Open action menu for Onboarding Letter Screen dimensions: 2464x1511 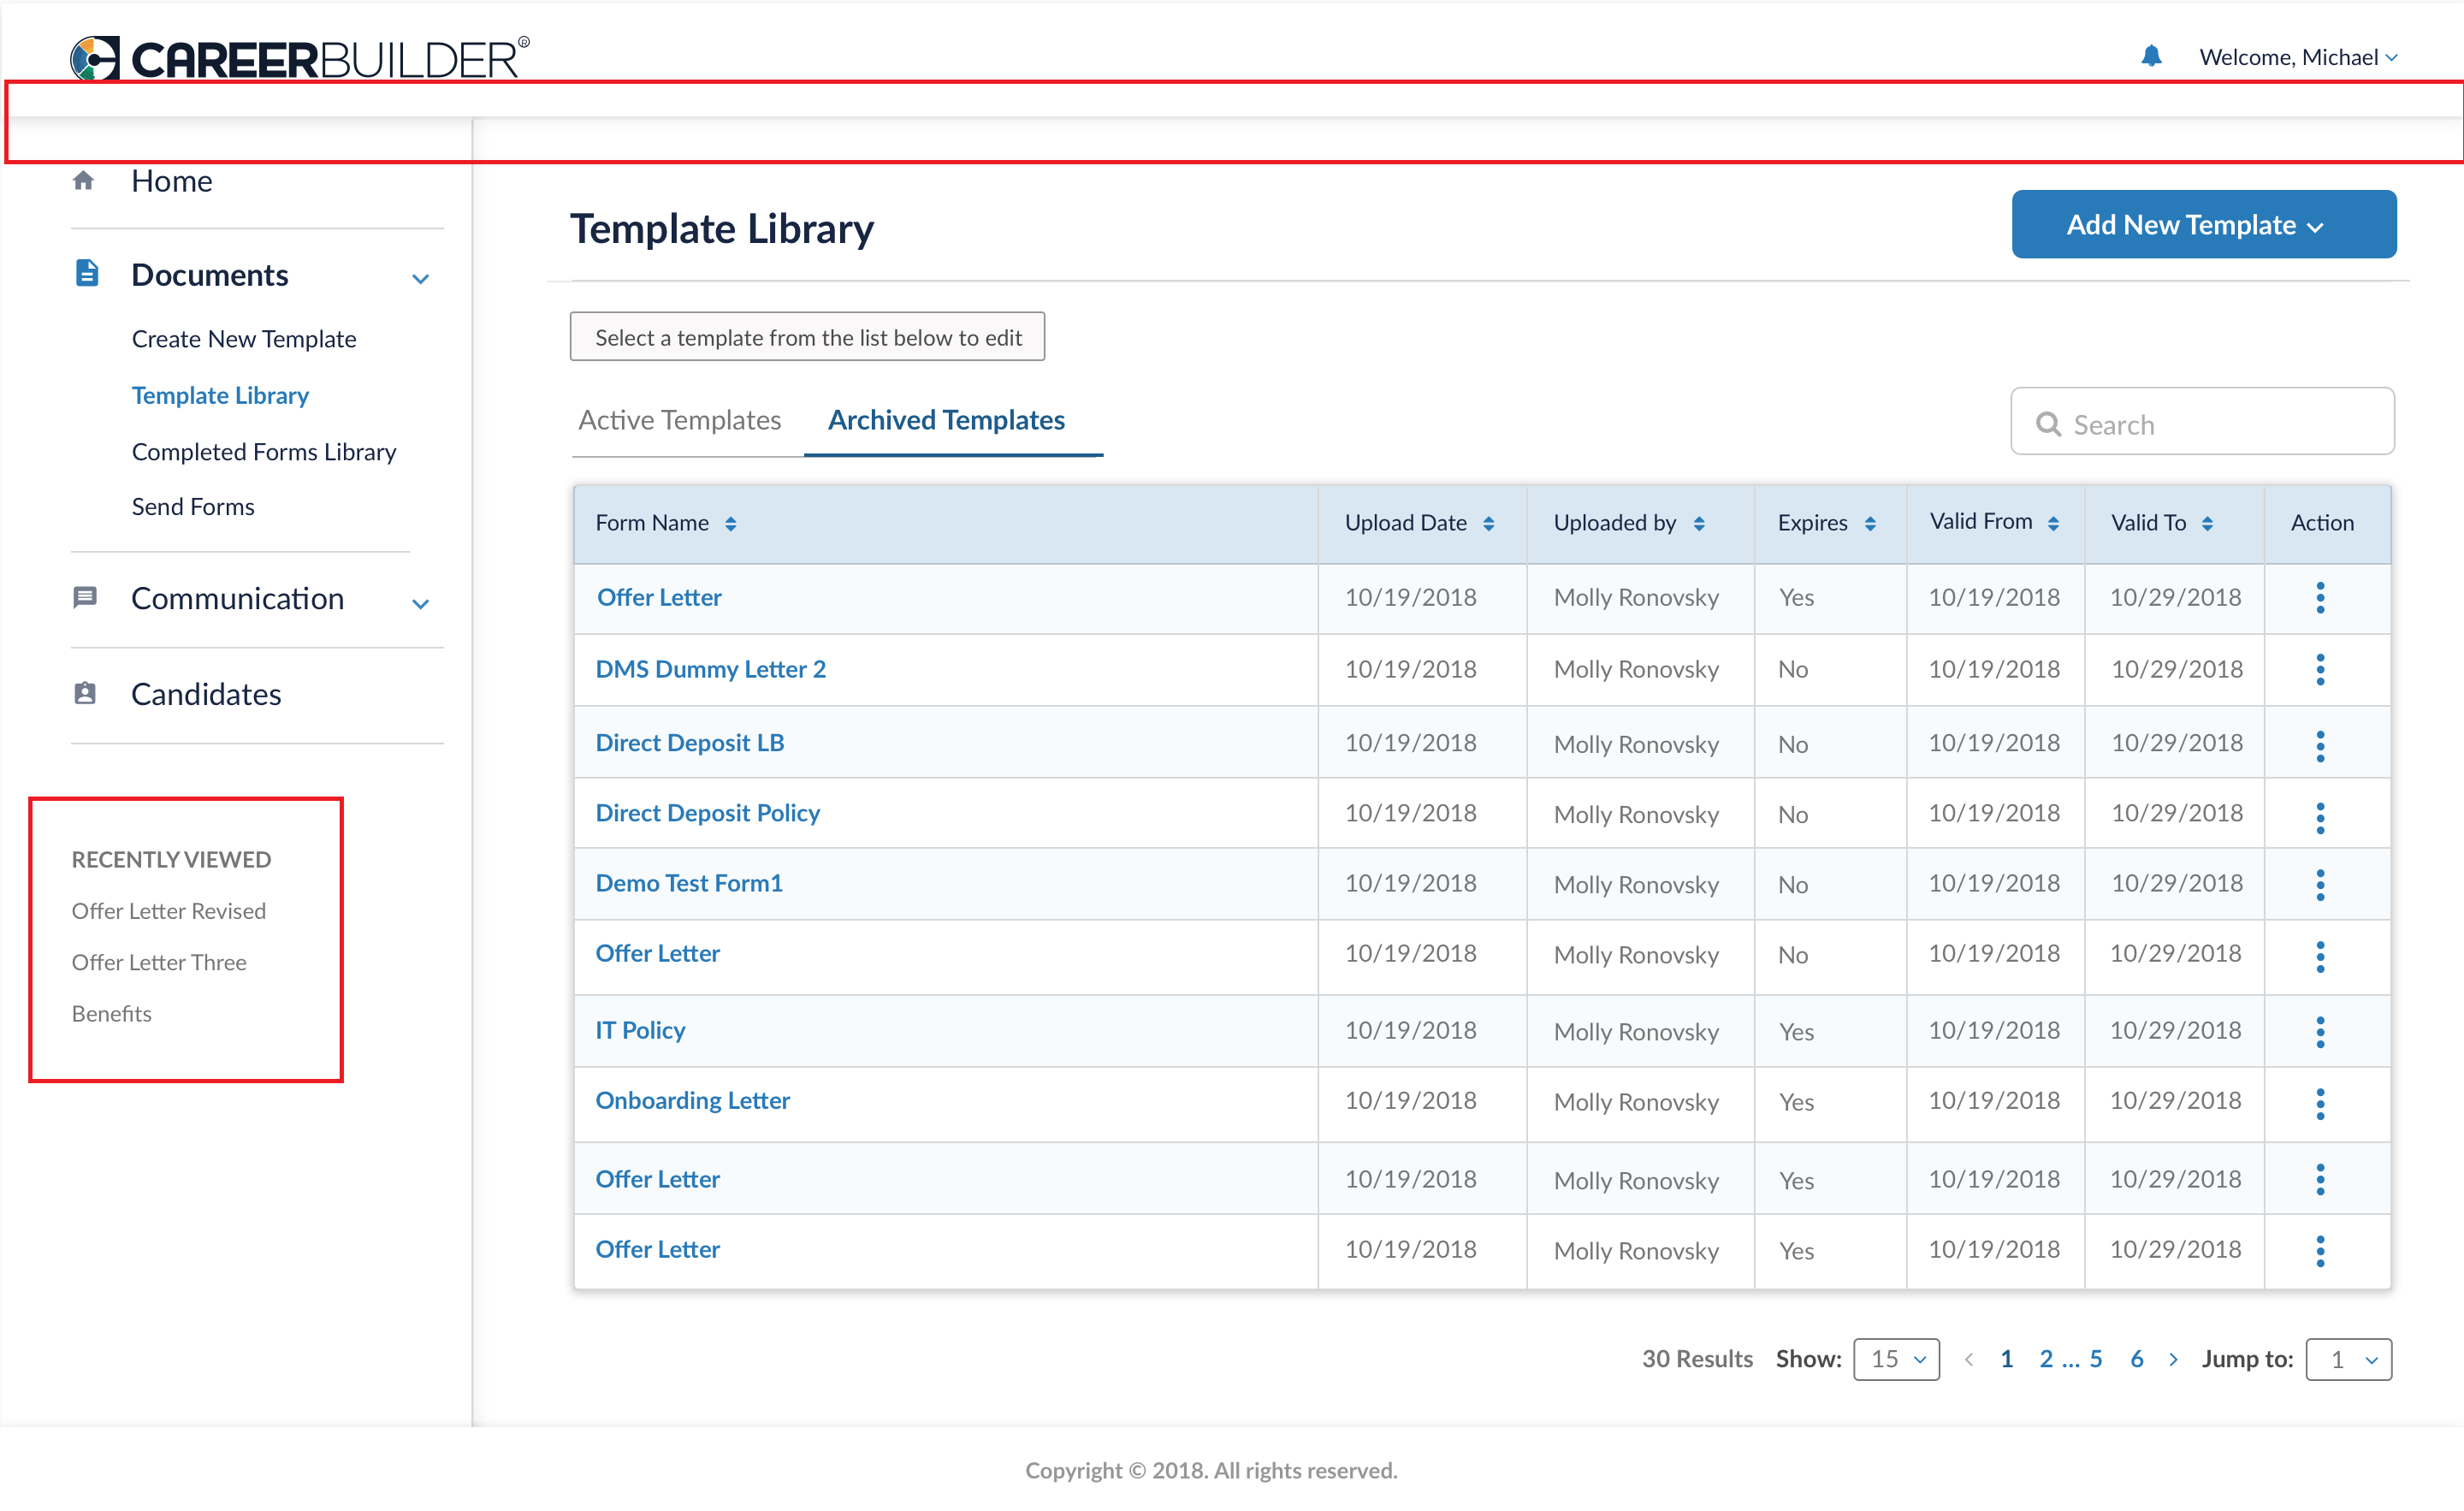pyautogui.click(x=2320, y=1103)
